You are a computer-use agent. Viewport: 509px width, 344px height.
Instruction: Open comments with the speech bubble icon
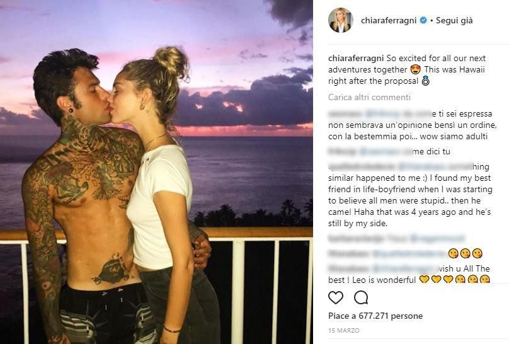tap(361, 297)
